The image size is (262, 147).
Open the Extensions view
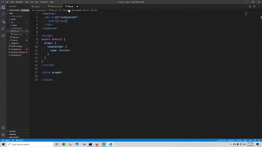tap(3, 36)
